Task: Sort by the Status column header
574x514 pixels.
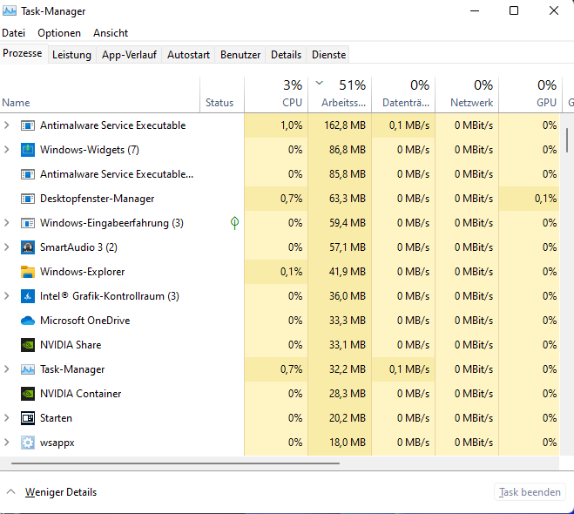Action: [x=222, y=94]
